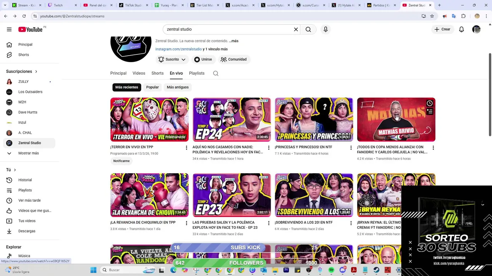Viewport: 492px width, 276px height.
Task: Open options for ¡PRINCESAS Y PRINCESOS! video
Action: (351, 148)
